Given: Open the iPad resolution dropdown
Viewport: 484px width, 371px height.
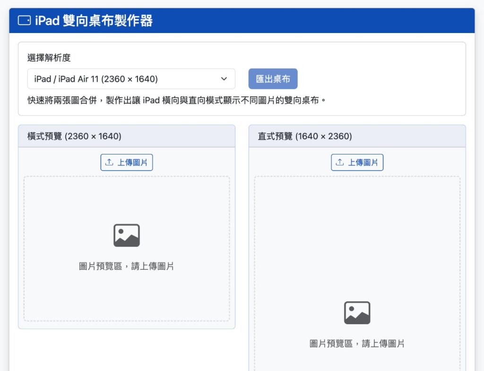Looking at the screenshot, I should coord(131,79).
